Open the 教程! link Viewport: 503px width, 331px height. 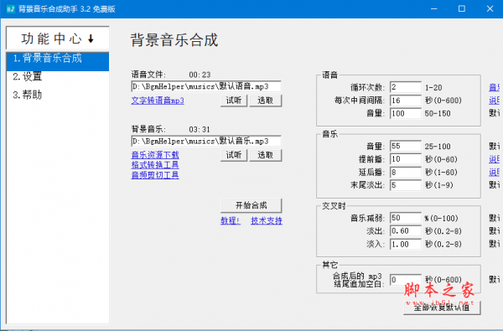231,220
